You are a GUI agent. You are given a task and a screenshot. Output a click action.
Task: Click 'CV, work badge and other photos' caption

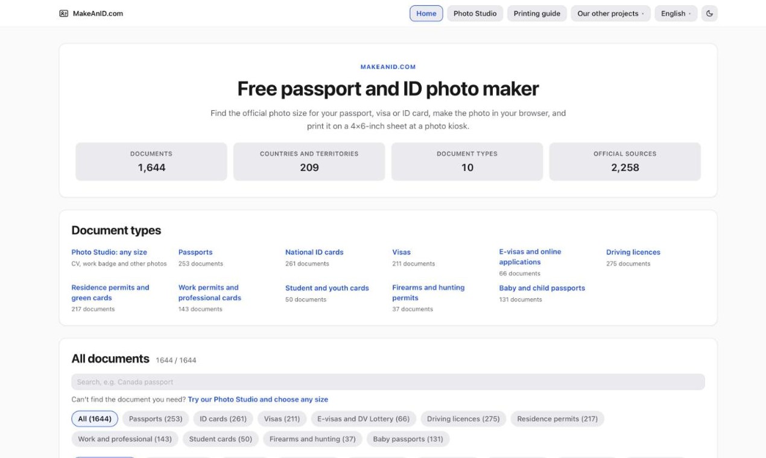pos(119,264)
